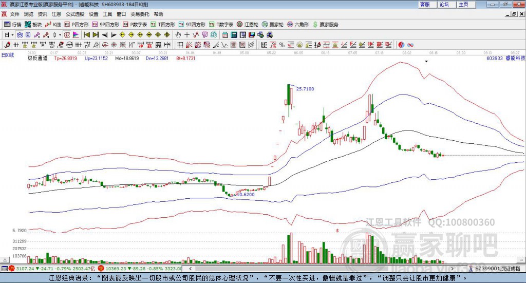The height and width of the screenshot is (283, 526).
Task: Open the 工具 menu
Action: 107,14
